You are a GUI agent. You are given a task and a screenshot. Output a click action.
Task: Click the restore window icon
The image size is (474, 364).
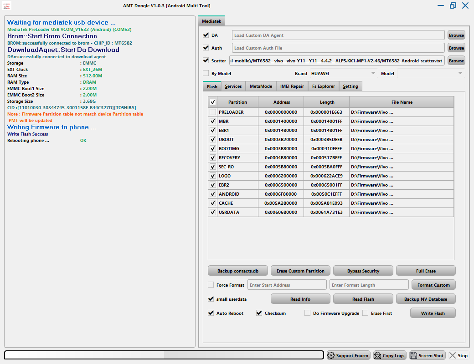pyautogui.click(x=453, y=5)
